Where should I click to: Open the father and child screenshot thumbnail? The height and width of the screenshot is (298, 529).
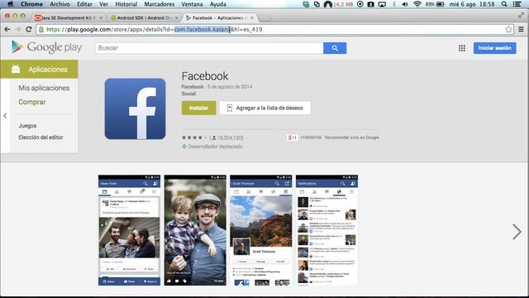(x=195, y=230)
